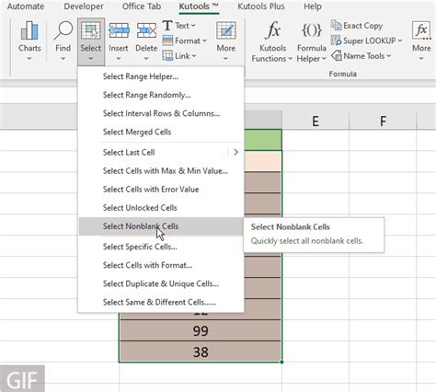The image size is (436, 392).
Task: Click the More editing tools icon
Action: coord(226,30)
